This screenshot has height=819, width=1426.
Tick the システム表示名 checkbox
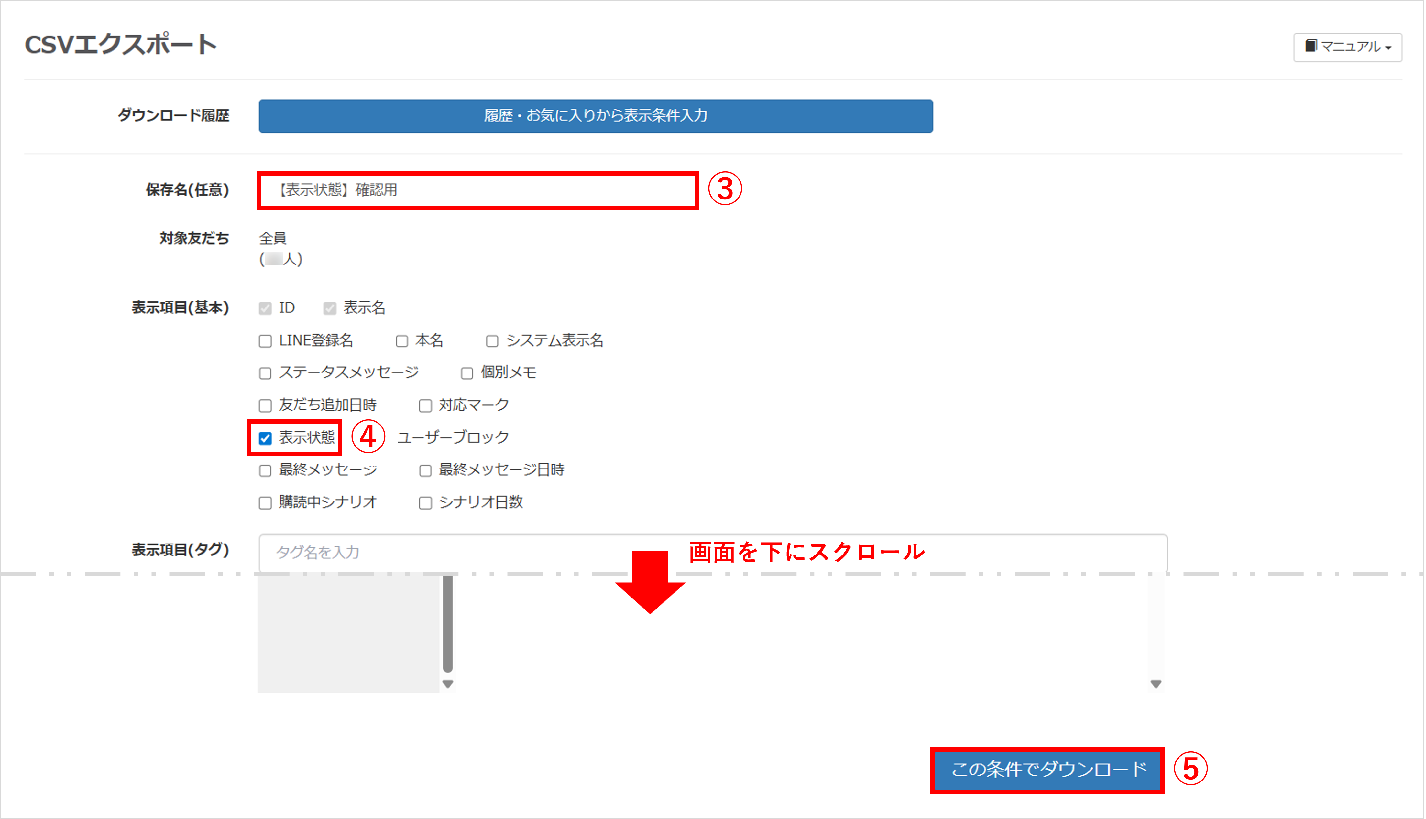point(492,341)
